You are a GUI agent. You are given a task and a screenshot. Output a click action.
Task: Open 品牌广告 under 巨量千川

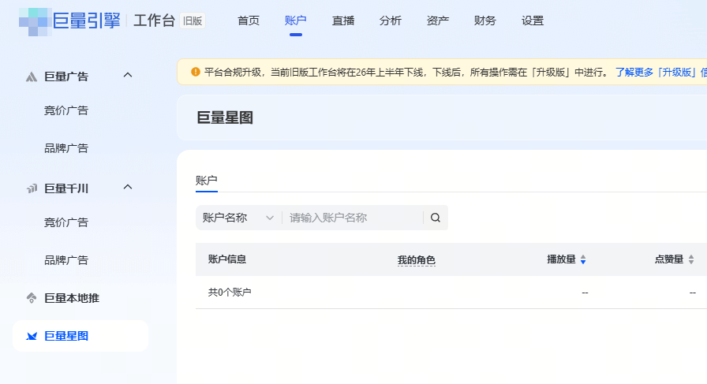[x=66, y=260]
